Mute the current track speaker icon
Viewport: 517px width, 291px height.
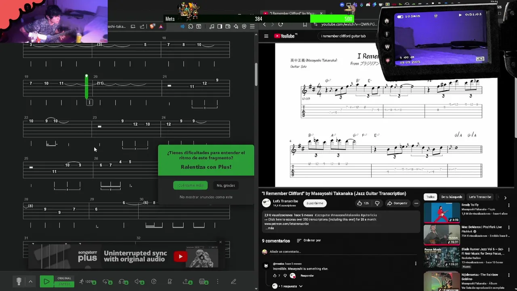click(139, 282)
